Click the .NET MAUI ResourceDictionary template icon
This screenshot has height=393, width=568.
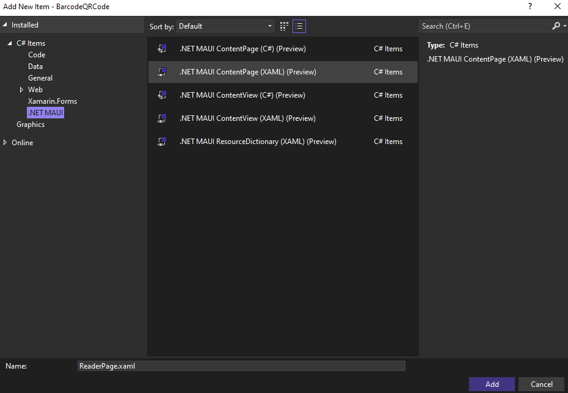(162, 141)
